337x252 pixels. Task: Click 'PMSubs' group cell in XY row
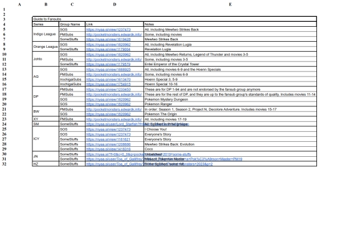(x=72, y=119)
